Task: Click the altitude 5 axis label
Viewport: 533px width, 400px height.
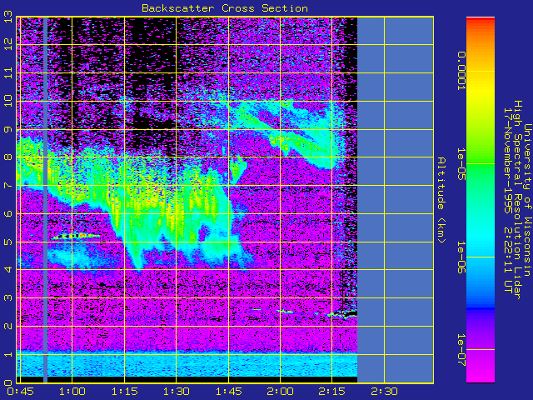Action: (7, 242)
